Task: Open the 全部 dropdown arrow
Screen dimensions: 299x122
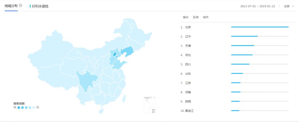Action: [x=293, y=6]
